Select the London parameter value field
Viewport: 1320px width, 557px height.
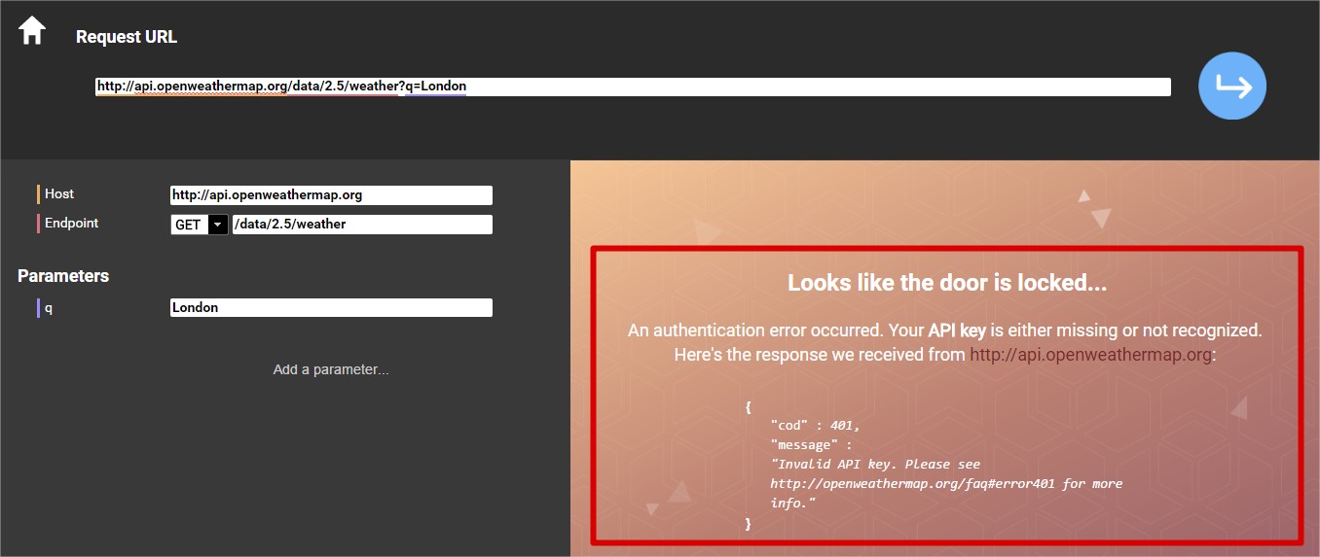tap(331, 308)
